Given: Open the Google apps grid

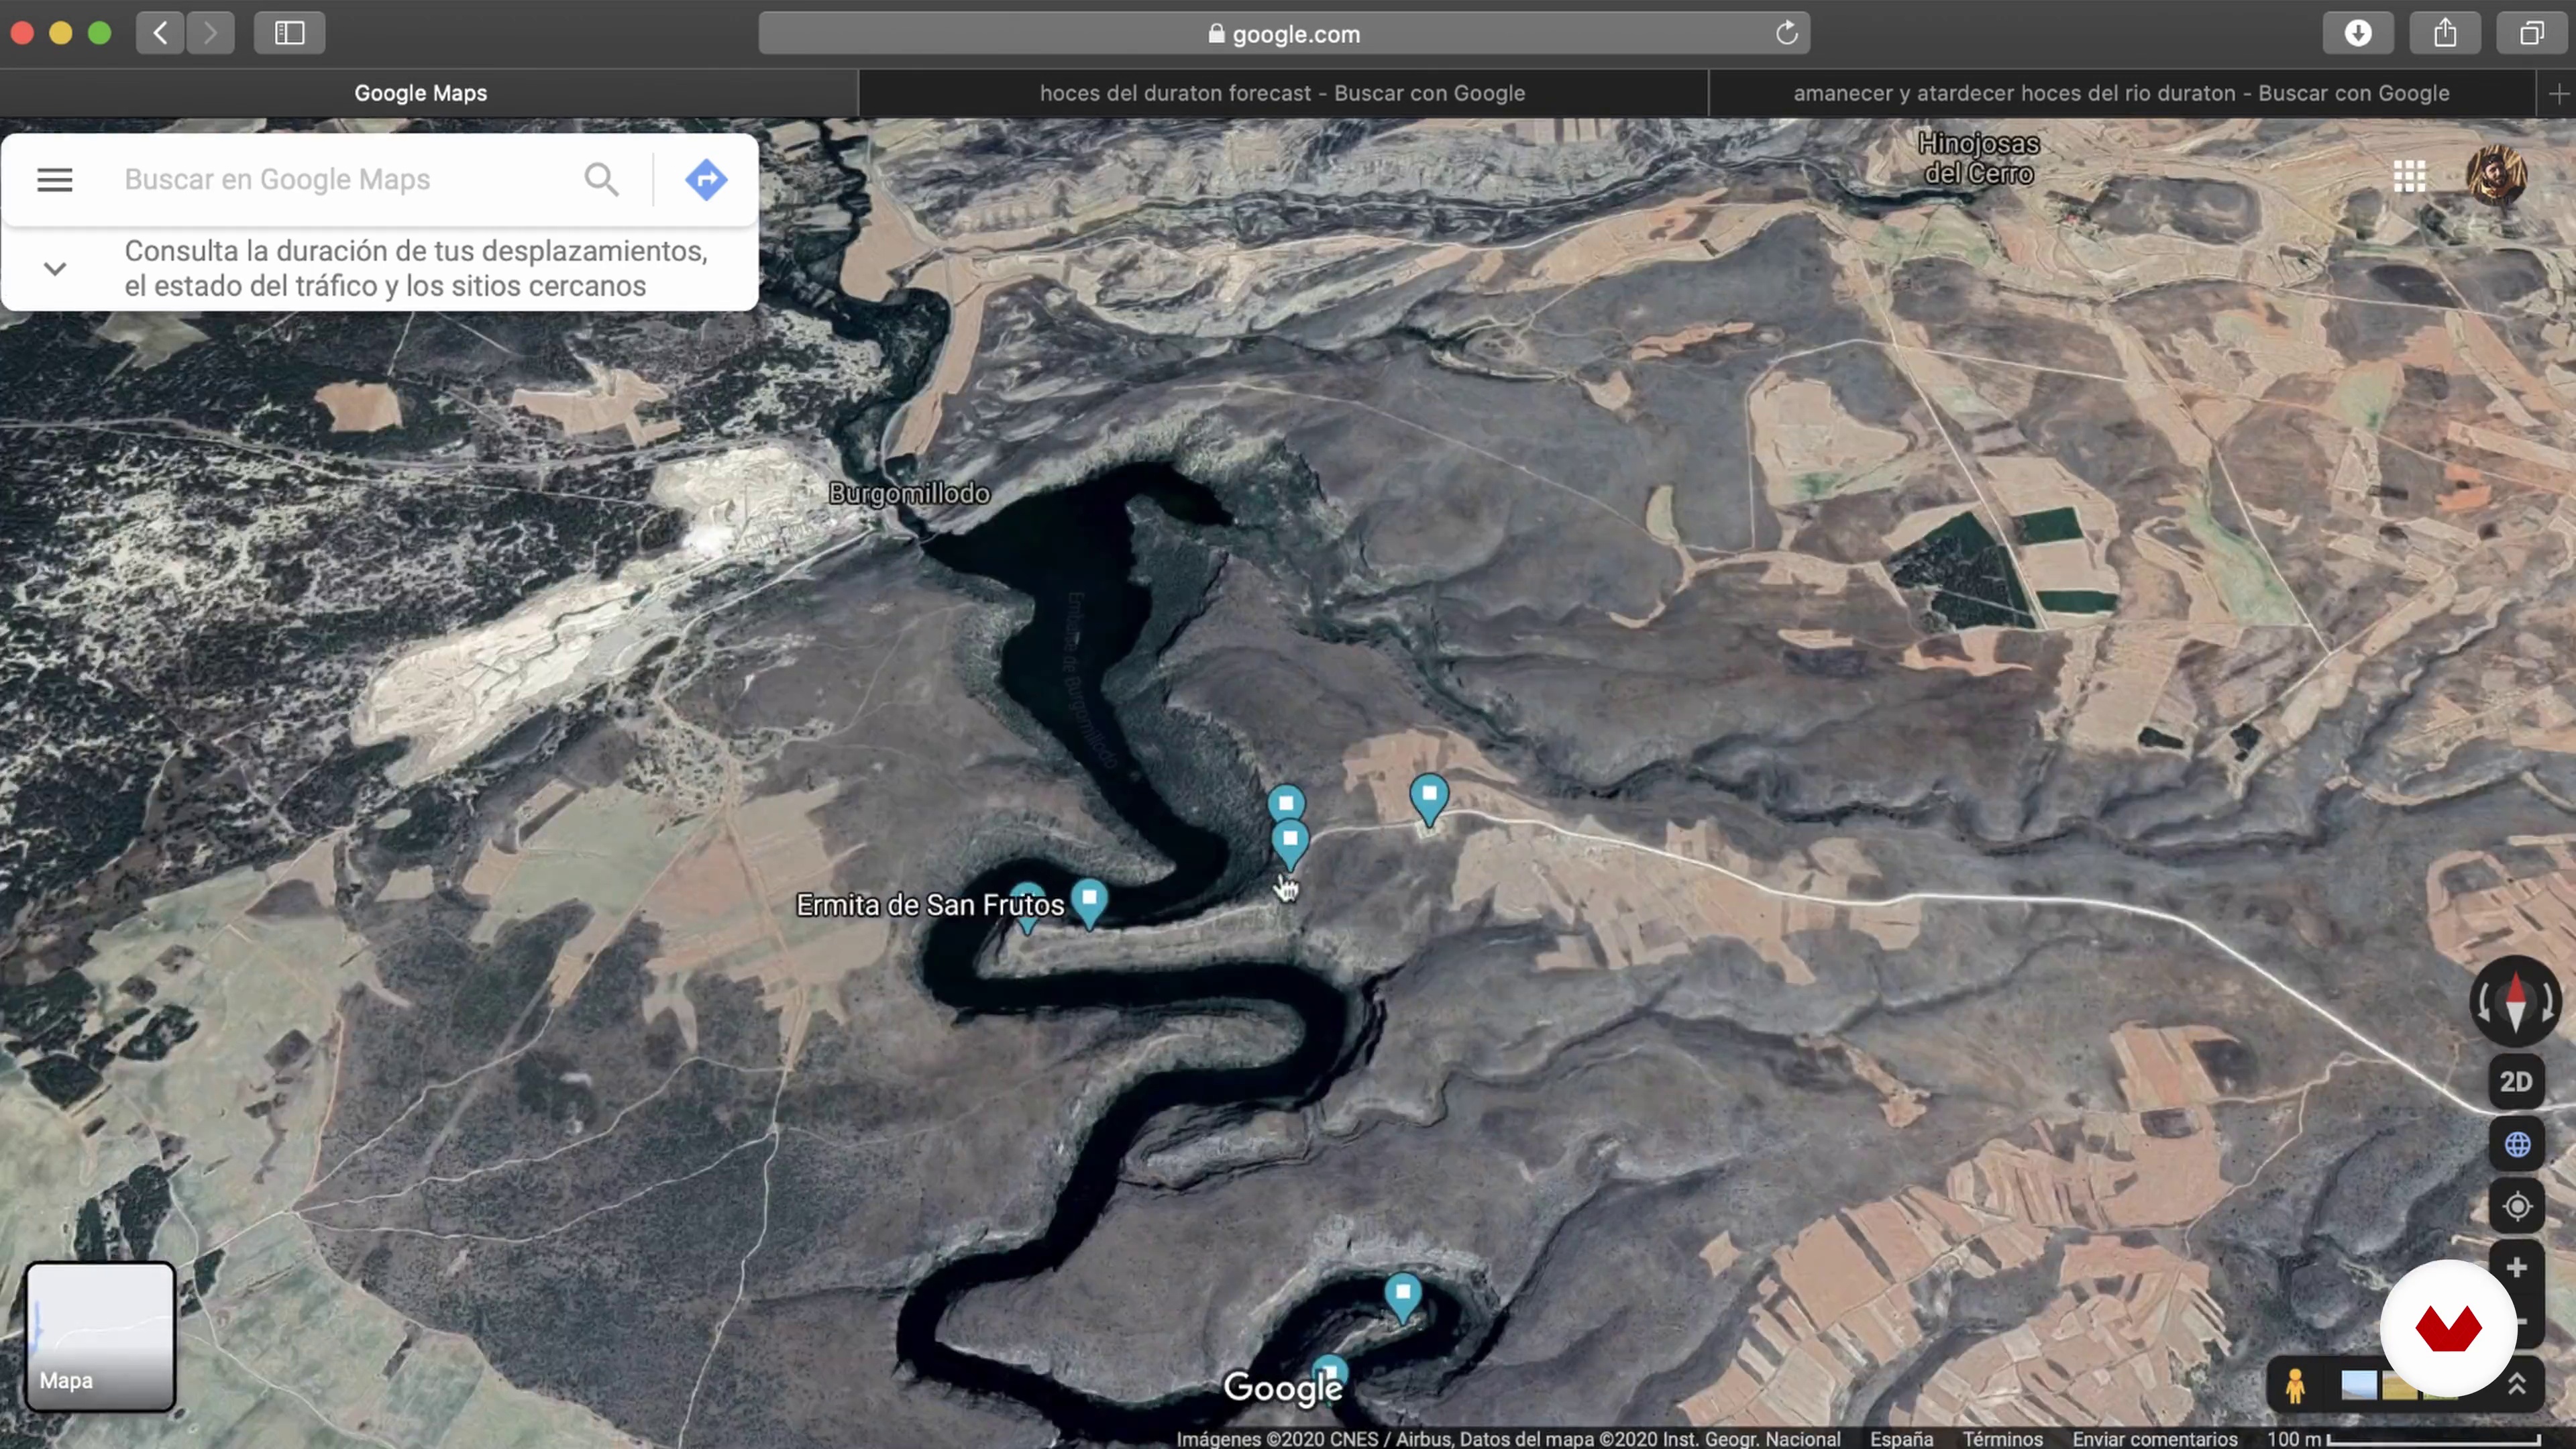Looking at the screenshot, I should [2410, 177].
